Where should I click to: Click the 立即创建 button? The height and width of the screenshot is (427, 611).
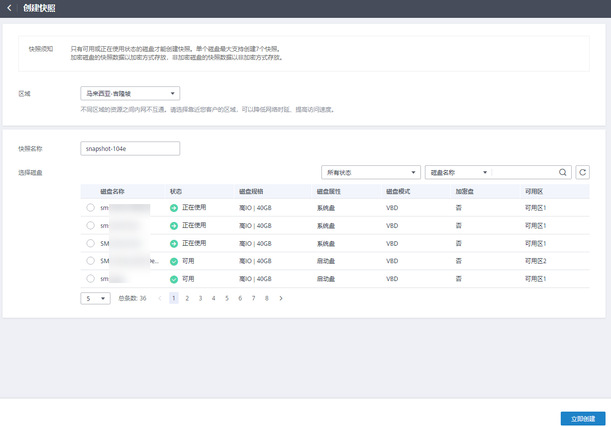point(583,419)
